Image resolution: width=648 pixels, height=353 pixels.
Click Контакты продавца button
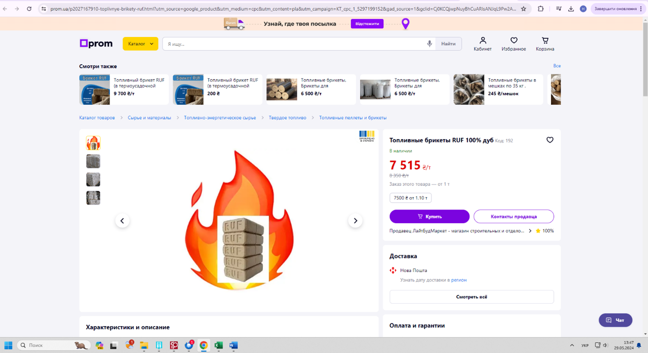coord(514,217)
